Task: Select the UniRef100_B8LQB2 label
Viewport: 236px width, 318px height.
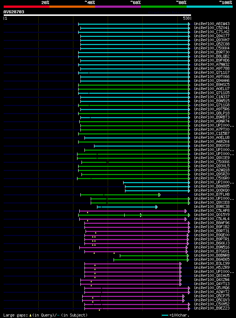Action: [x=212, y=57]
